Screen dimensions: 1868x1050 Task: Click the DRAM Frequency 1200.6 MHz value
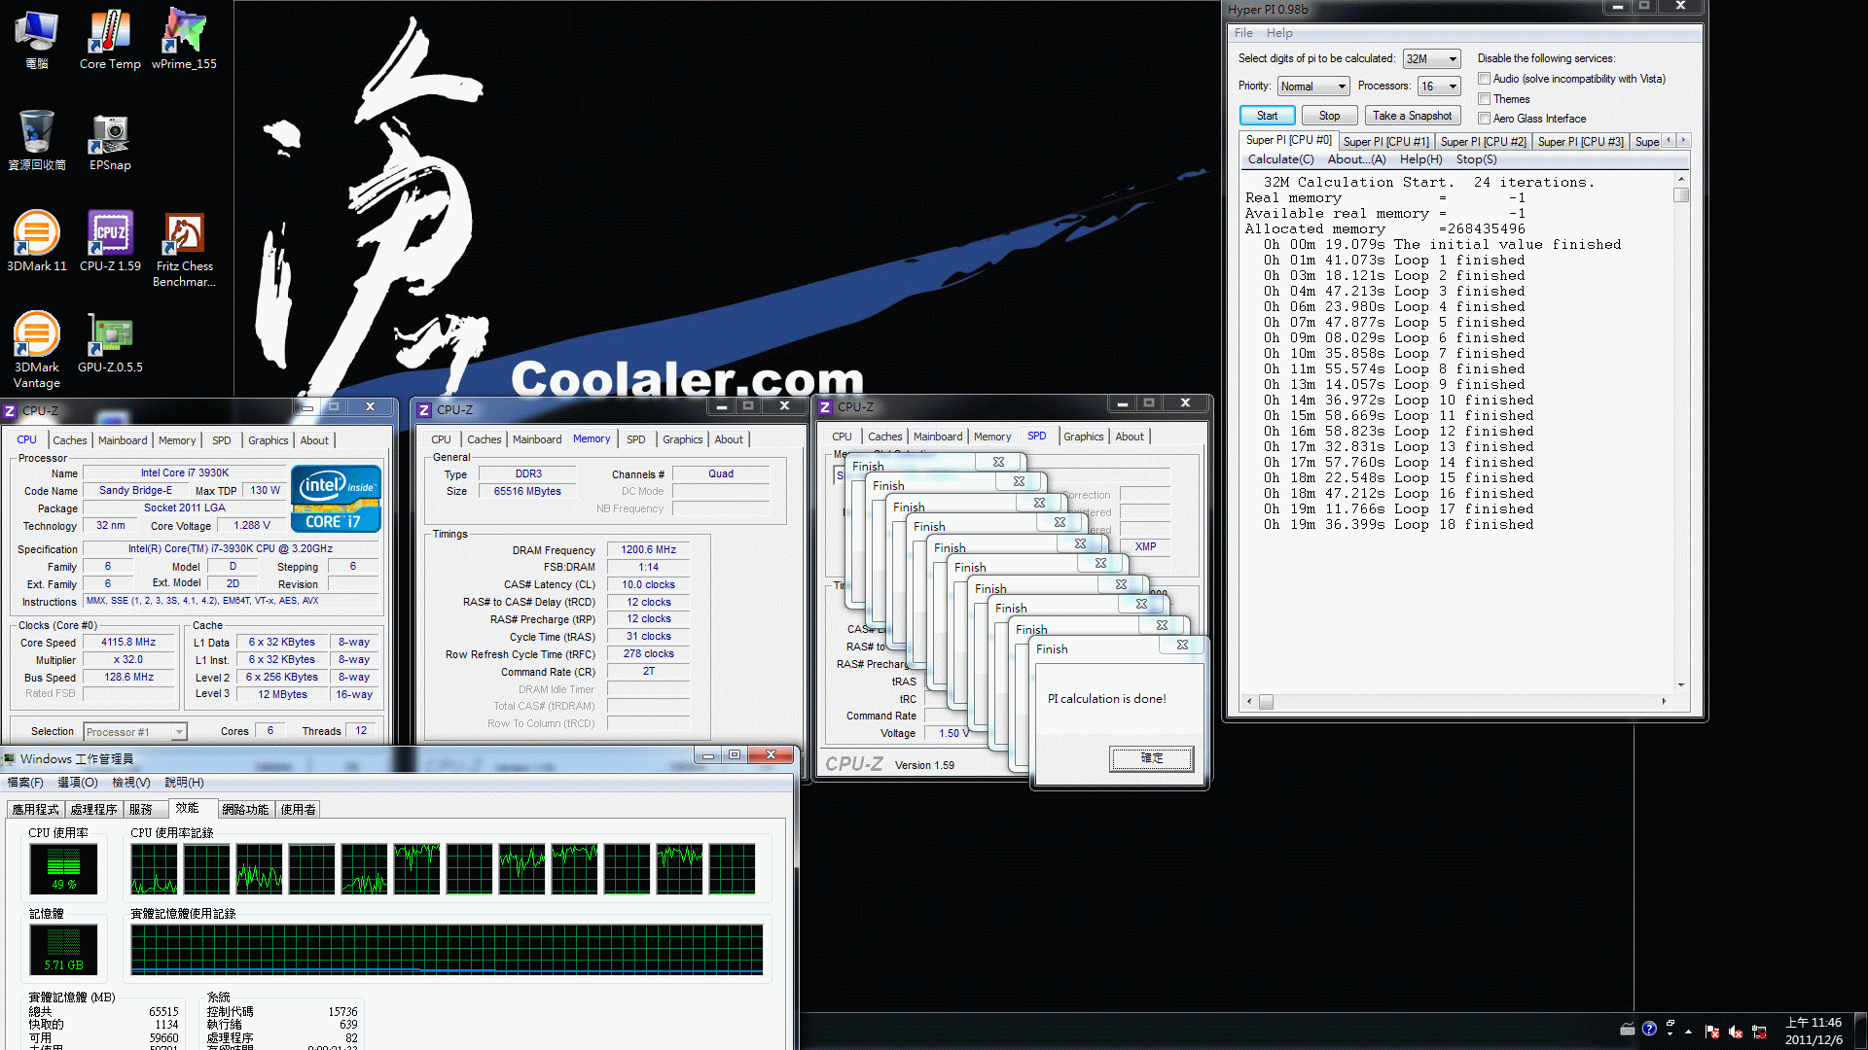[x=648, y=550]
